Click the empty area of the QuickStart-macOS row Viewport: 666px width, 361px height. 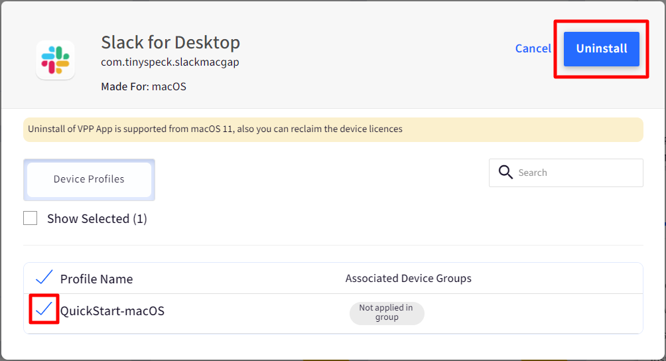(531, 313)
